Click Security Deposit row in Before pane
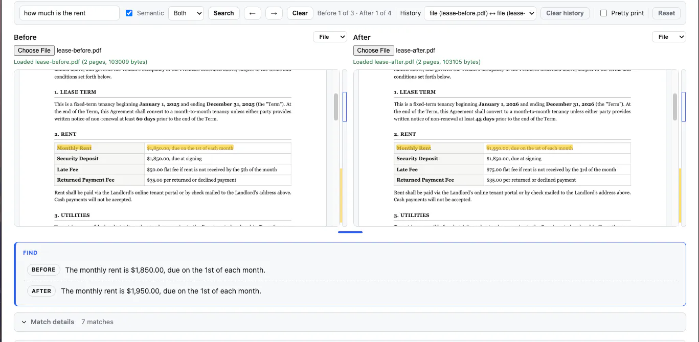Screen dimensions: 699x342 173,159
